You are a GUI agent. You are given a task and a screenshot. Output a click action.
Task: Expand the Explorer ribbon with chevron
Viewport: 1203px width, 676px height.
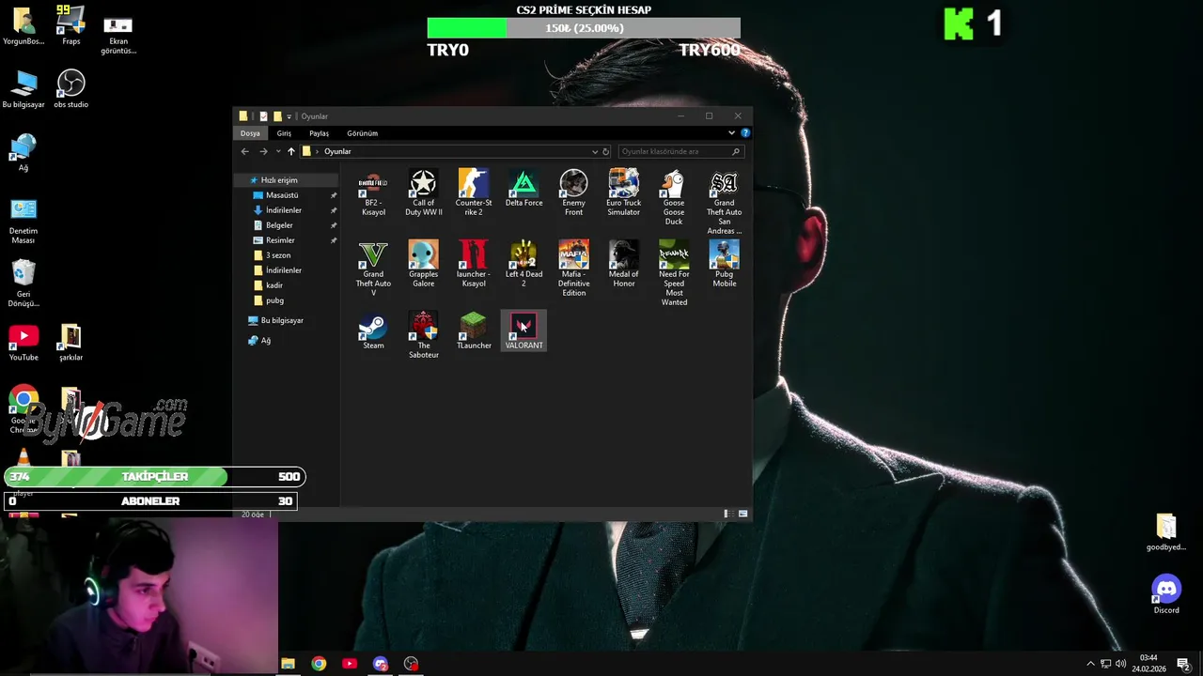point(731,133)
